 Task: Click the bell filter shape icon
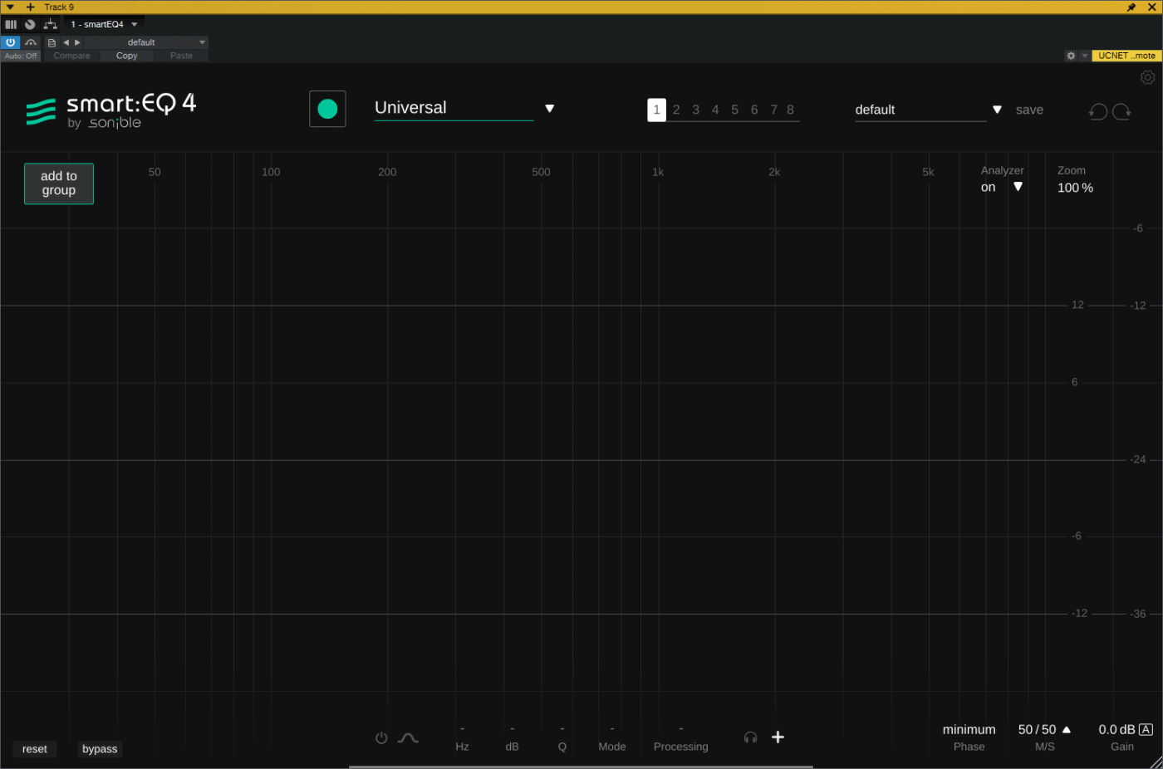point(408,737)
